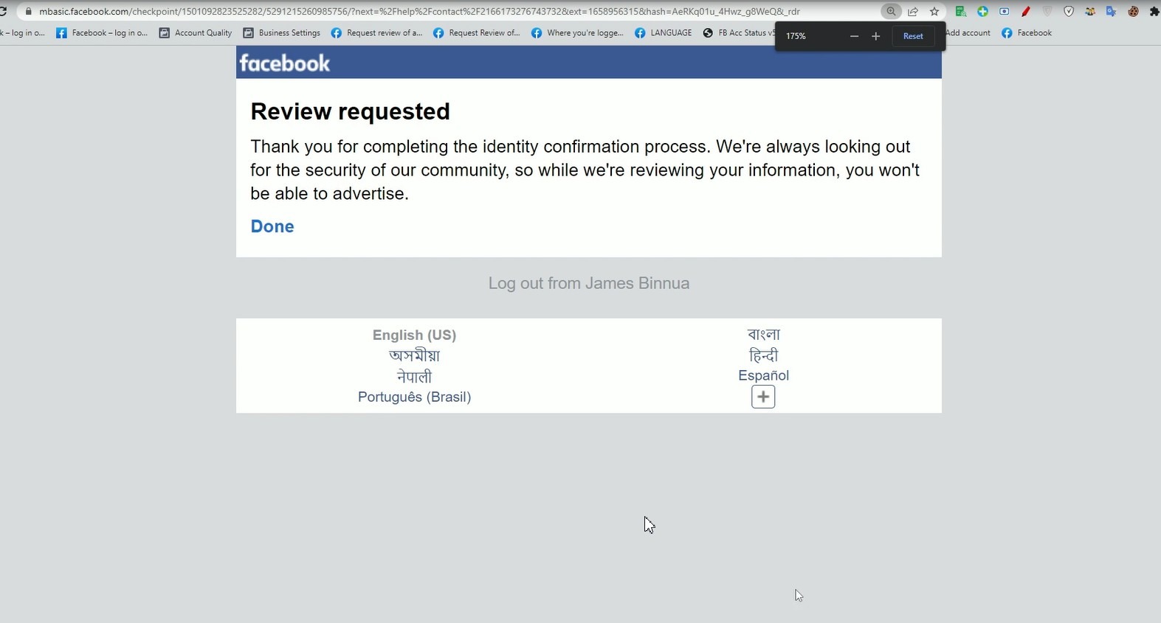Select বাংলা language
The image size is (1161, 623).
click(763, 335)
